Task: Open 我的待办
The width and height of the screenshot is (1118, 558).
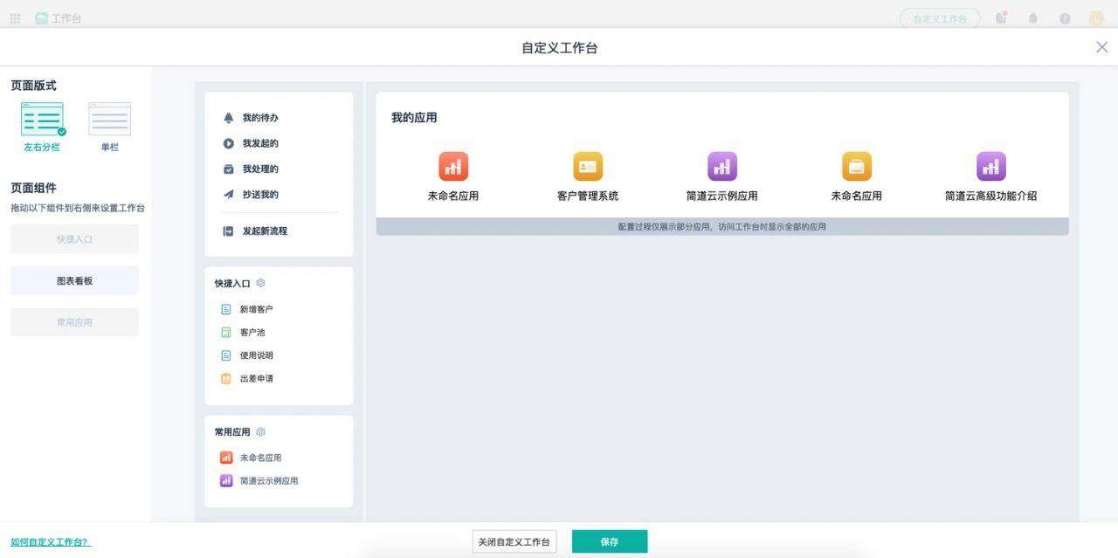Action: [x=260, y=118]
